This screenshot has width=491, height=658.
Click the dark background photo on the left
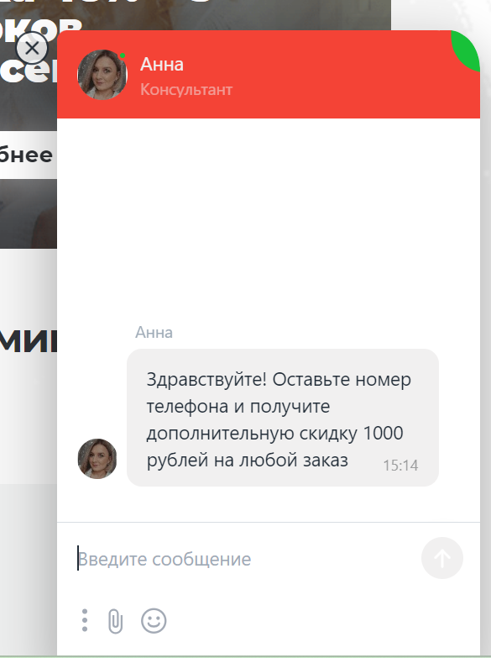click(x=28, y=213)
